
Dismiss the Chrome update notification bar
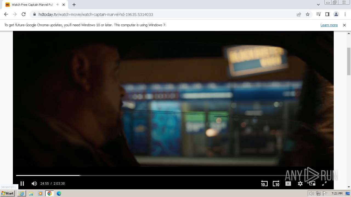tap(344, 25)
